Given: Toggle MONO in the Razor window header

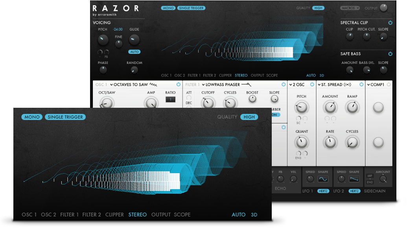Looking at the screenshot, I should pyautogui.click(x=168, y=8).
